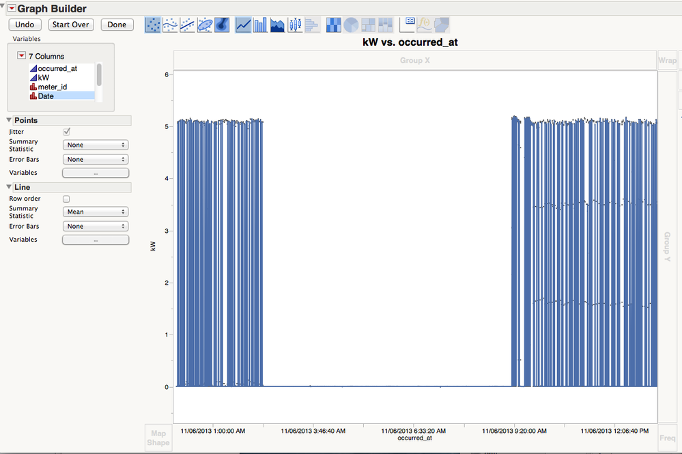Click the Wrap drop zone
The width and height of the screenshot is (682, 454).
coord(668,61)
